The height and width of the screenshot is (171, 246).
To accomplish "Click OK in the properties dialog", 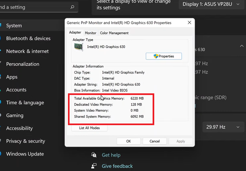I will coord(129,141).
